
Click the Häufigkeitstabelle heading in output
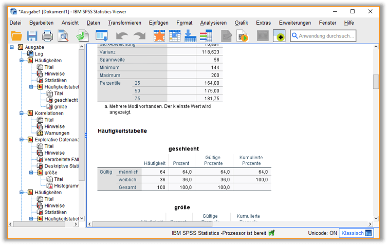tap(122, 131)
